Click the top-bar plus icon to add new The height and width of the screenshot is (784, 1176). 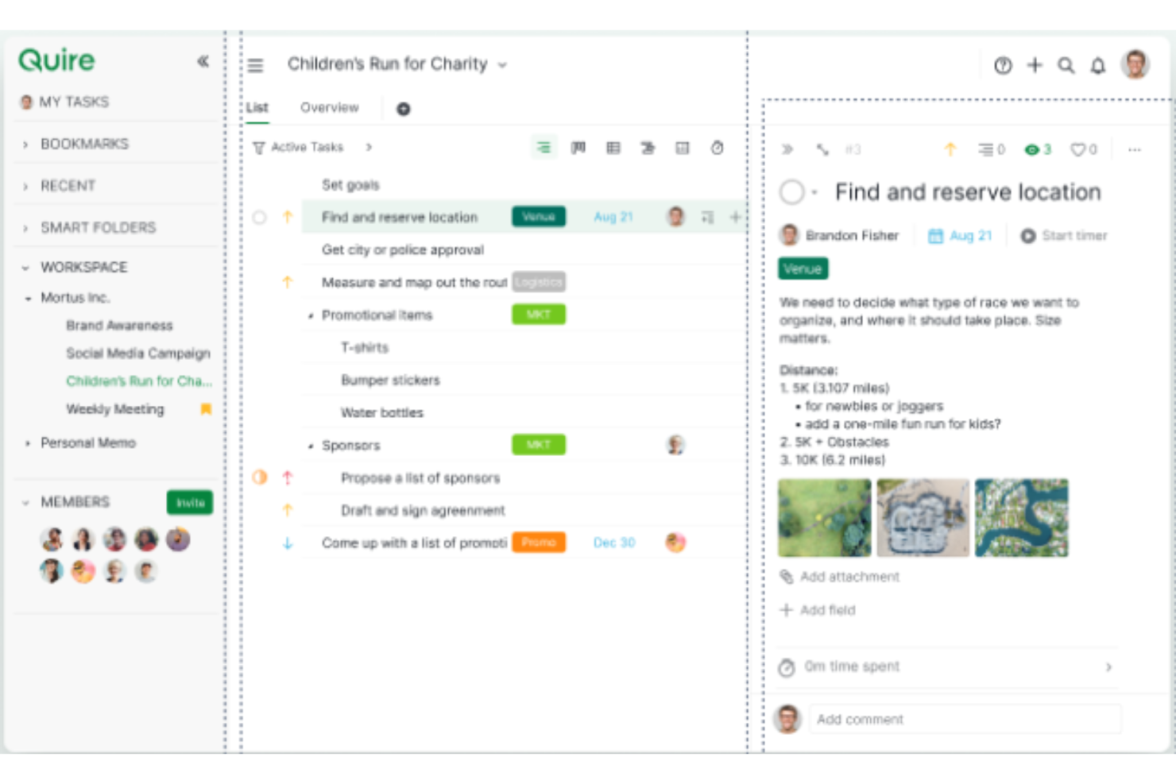click(x=1035, y=65)
